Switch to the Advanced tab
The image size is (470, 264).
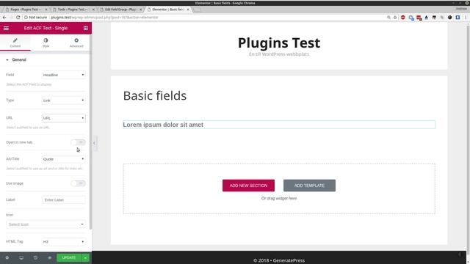76,43
